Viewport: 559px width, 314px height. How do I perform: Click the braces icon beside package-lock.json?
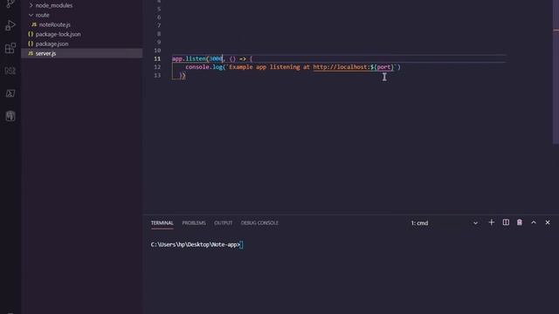[31, 34]
